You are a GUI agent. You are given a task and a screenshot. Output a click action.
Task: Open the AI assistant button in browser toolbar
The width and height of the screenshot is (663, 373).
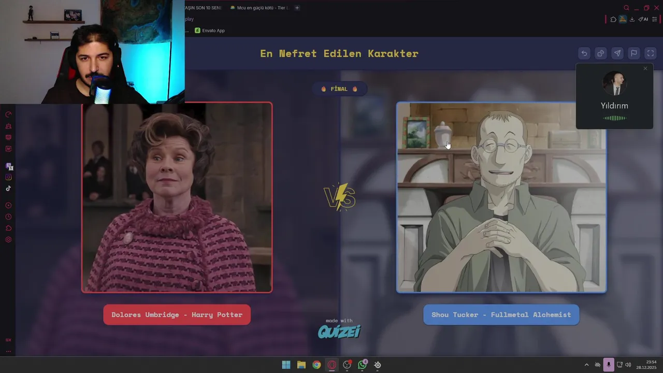[x=643, y=19]
